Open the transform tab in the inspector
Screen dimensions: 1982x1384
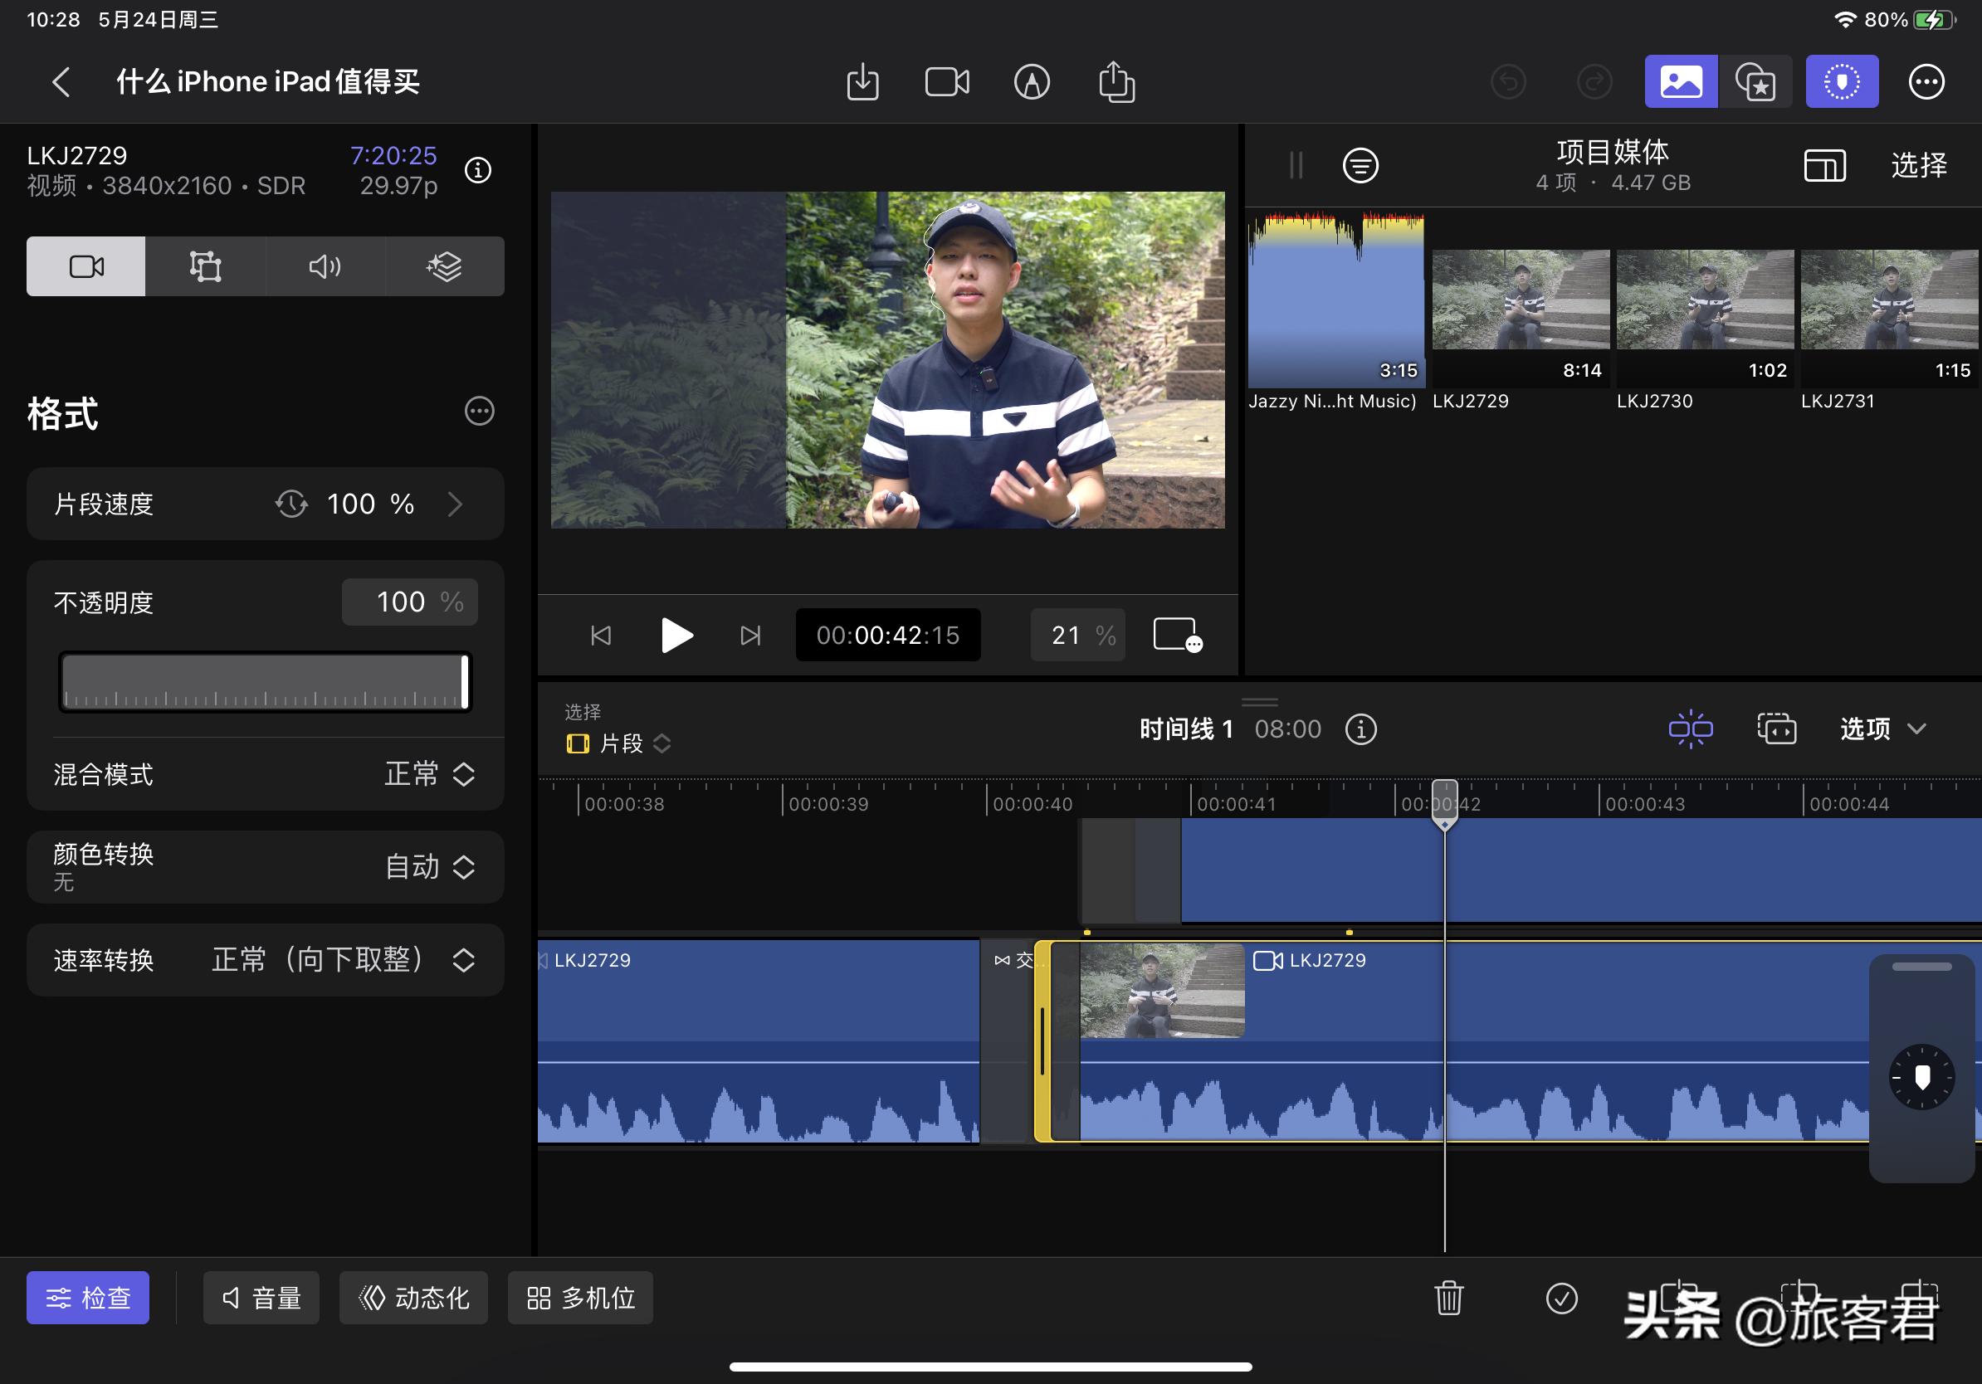204,266
